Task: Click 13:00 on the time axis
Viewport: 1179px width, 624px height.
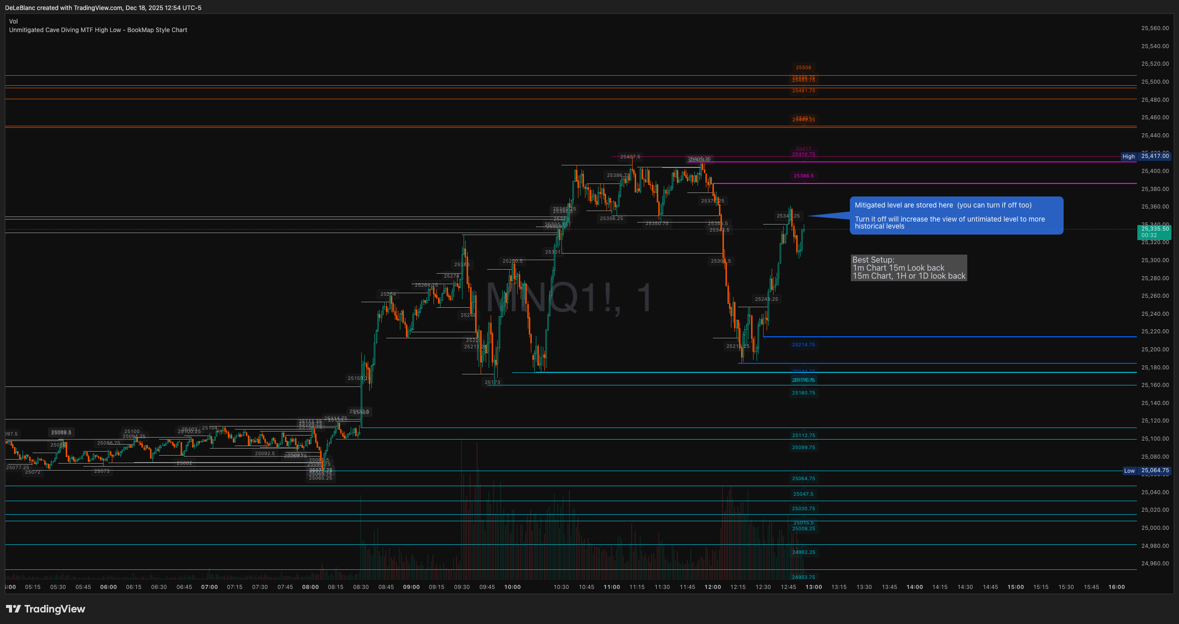Action: click(x=813, y=587)
